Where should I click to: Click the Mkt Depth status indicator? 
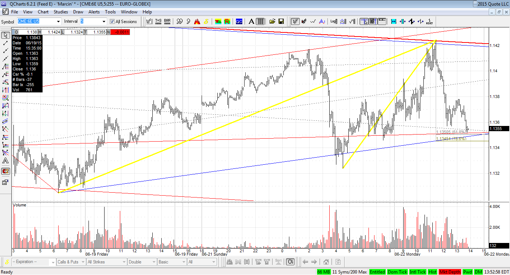click(450, 272)
